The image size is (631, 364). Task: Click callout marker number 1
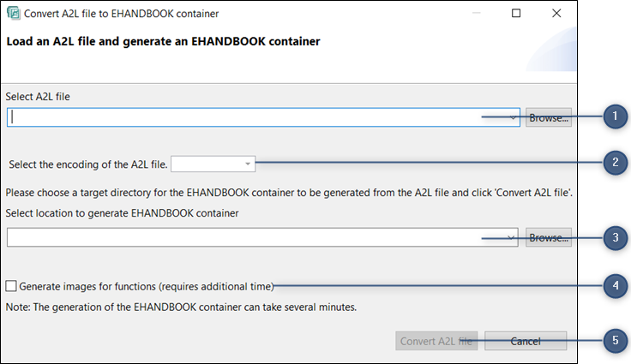tap(616, 117)
